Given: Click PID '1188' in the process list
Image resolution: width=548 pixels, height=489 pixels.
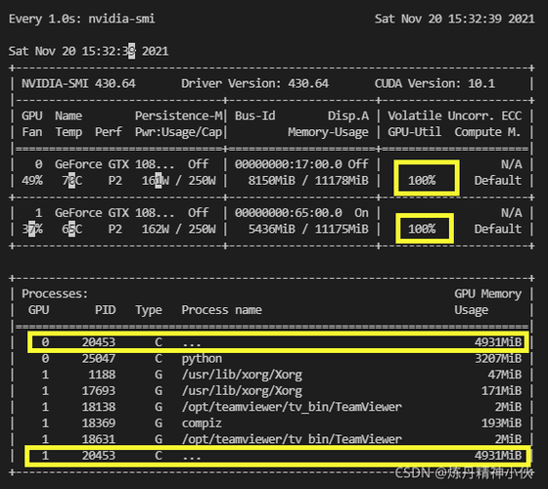Looking at the screenshot, I should pyautogui.click(x=102, y=375).
